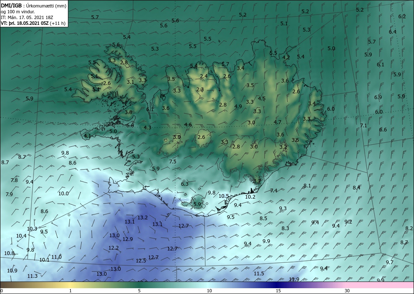Click the 10.9 value in the bottom-left corner
This screenshot has width=414, height=294.
tap(12, 270)
